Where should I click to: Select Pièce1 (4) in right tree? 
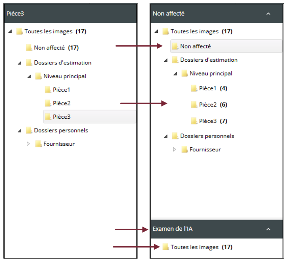pos(208,88)
